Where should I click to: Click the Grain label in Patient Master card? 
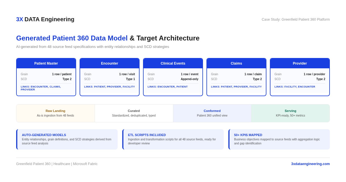tap(24, 74)
